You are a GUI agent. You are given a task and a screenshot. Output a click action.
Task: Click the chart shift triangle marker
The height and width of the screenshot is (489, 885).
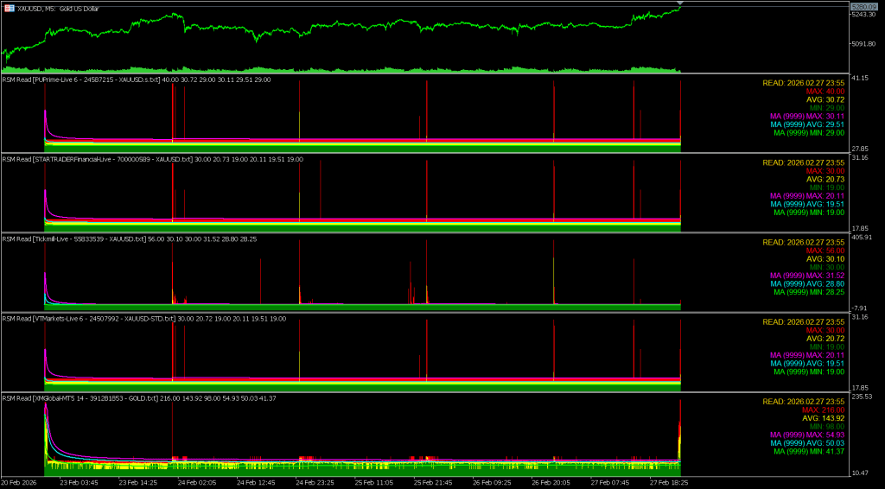(679, 7)
